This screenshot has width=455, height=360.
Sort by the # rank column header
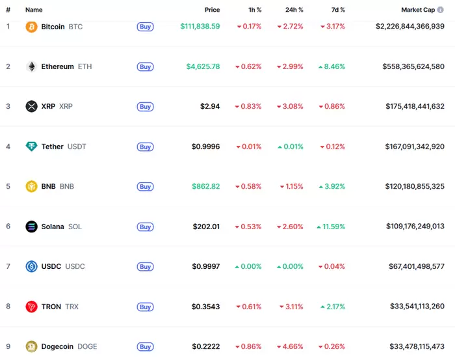click(8, 10)
